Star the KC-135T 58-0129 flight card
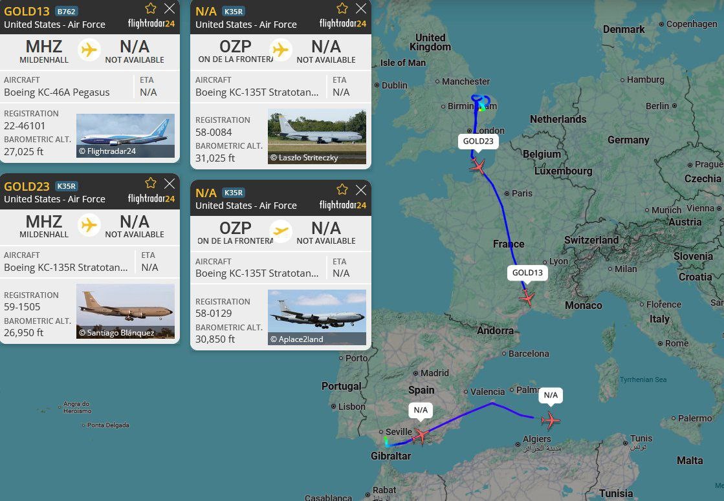Screen dimensions: 724x501 [342, 189]
